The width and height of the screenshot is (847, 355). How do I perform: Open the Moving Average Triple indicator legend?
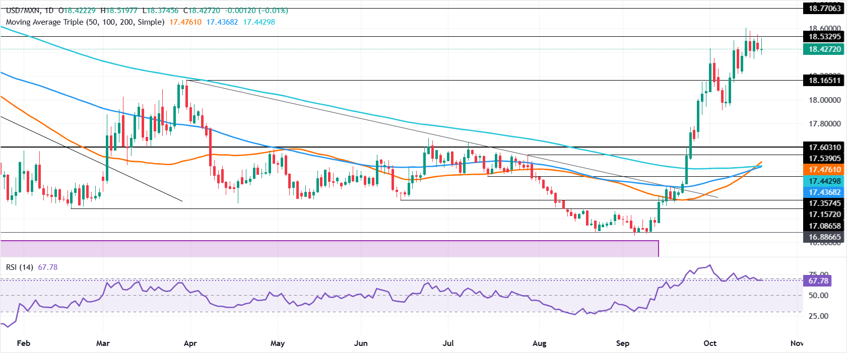(x=85, y=22)
